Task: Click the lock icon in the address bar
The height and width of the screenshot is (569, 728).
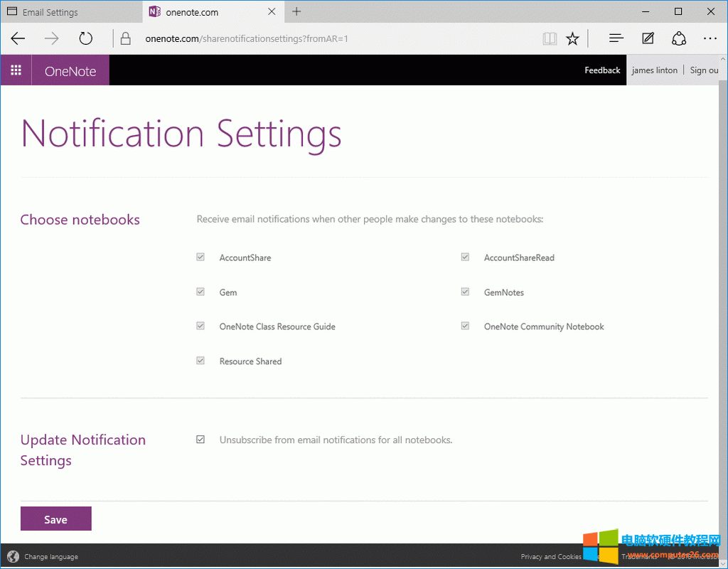Action: (125, 38)
